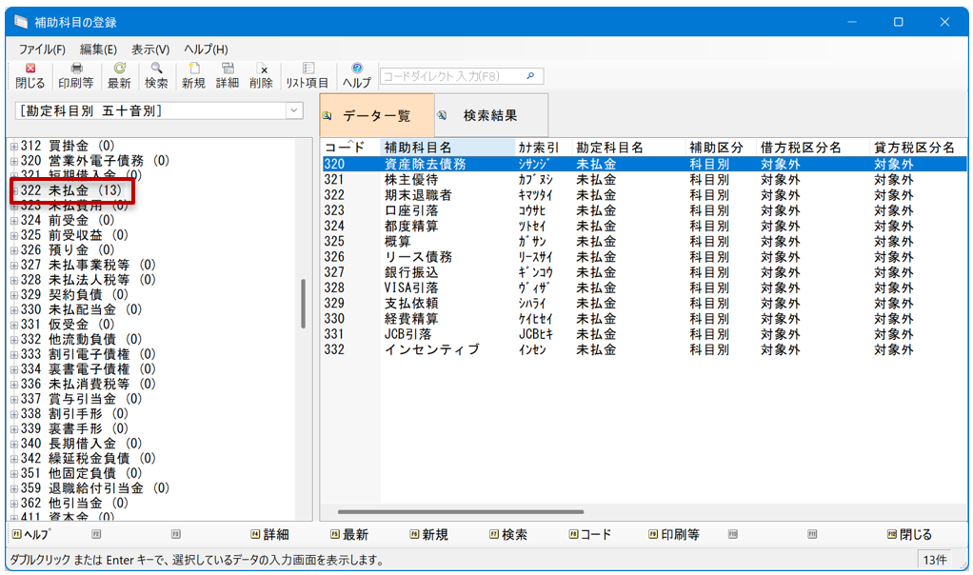
Task: Select 340 長期借入金 in the tree
Action: point(81,444)
